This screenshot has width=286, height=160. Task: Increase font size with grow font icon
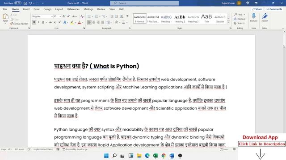tap(64, 16)
